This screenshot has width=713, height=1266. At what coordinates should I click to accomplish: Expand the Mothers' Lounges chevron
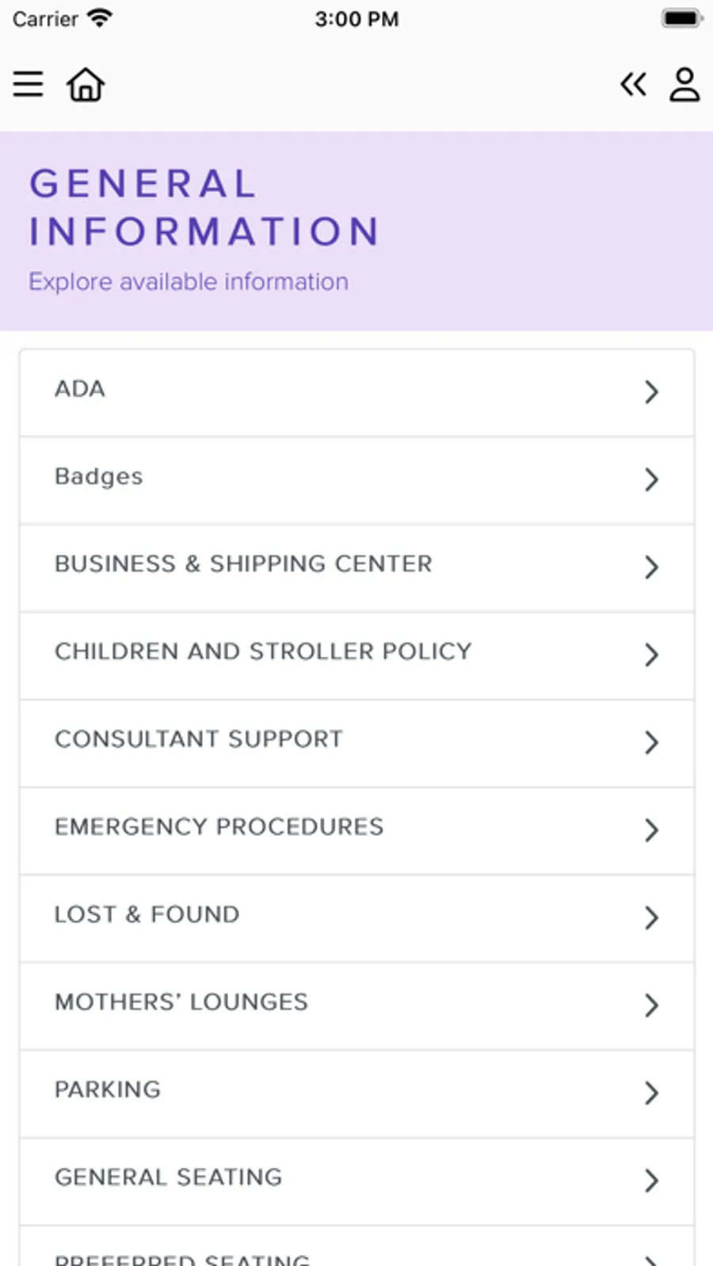[651, 1005]
